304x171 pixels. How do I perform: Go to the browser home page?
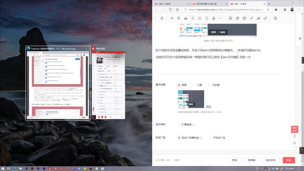tap(177, 9)
